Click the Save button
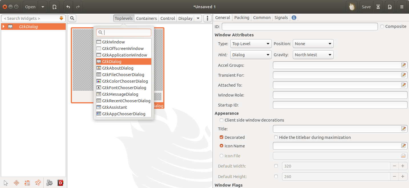The image size is (409, 188). [366, 7]
